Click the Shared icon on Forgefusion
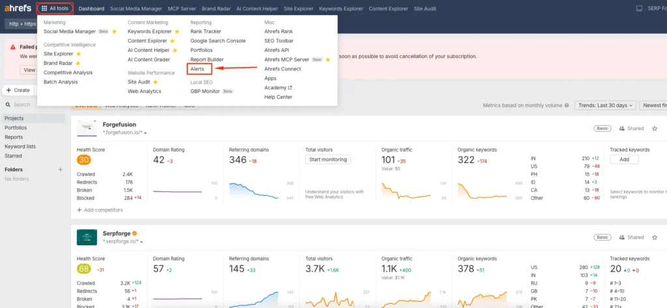 (x=622, y=129)
